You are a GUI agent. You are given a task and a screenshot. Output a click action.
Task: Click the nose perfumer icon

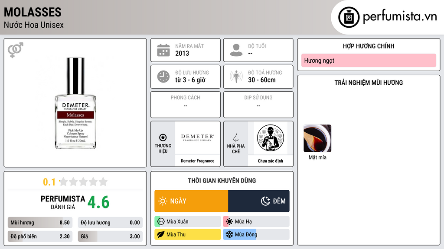[x=235, y=137]
